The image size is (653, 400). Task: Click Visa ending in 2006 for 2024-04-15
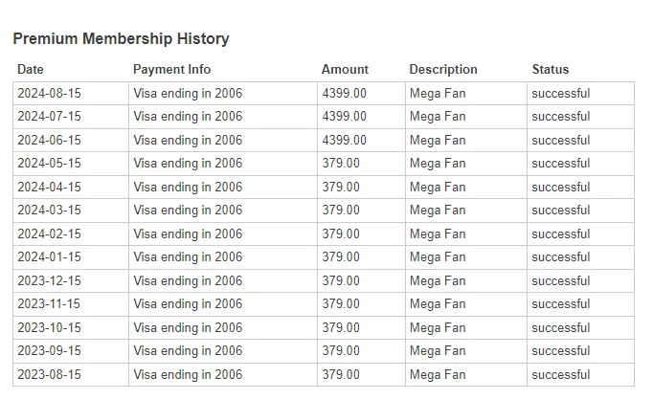188,187
